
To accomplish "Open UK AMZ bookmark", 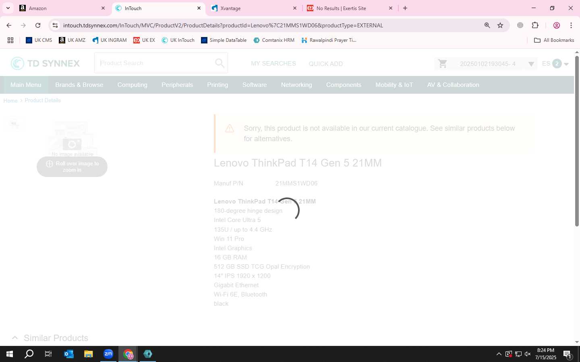I will tap(72, 40).
